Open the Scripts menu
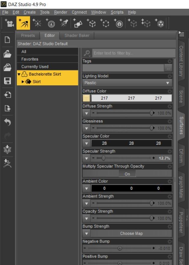Screen dimensions: 189x265 (x=117, y=12)
